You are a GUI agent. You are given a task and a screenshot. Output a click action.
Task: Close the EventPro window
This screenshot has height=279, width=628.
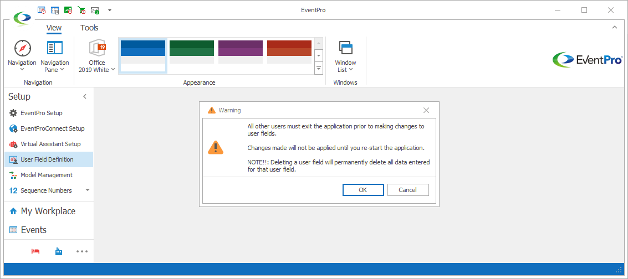(x=611, y=11)
